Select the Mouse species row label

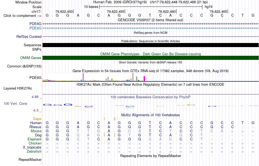(36, 131)
